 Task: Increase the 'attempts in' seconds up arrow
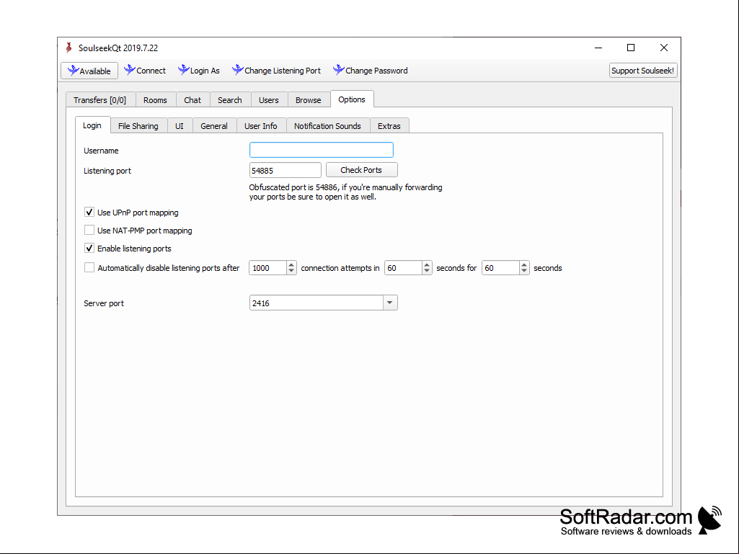427,264
